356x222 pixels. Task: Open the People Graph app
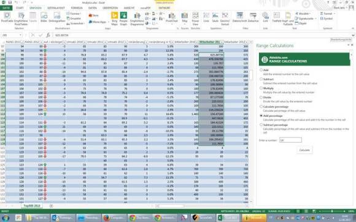click(123, 18)
